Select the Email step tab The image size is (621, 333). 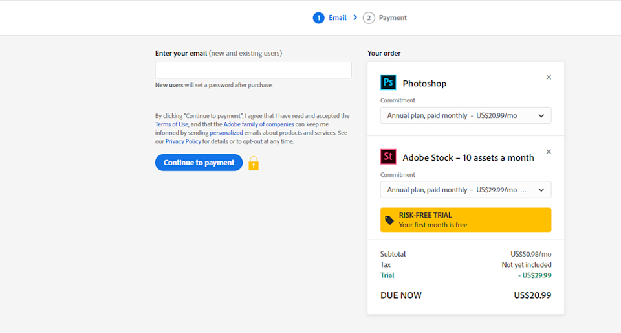pyautogui.click(x=337, y=18)
